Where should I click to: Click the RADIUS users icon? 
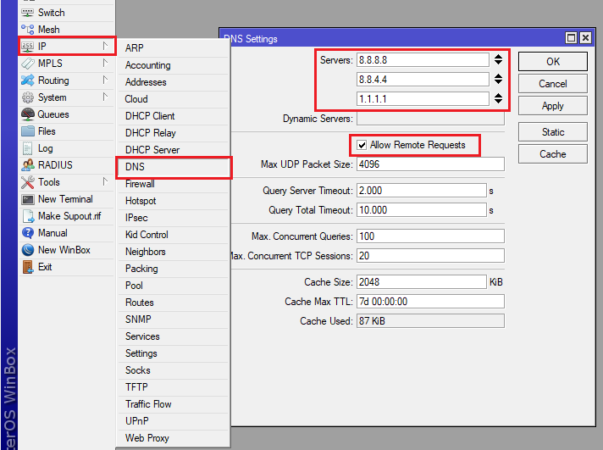tap(28, 165)
